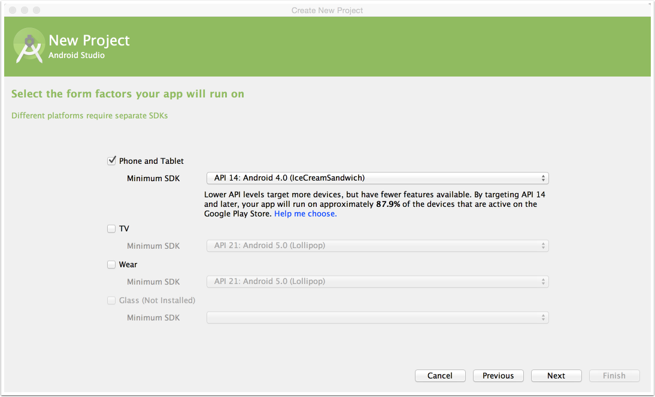Click the 'Select the form factors' heading

128,94
